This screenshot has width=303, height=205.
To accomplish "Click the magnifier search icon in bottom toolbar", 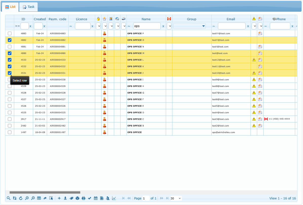I will [9, 198].
